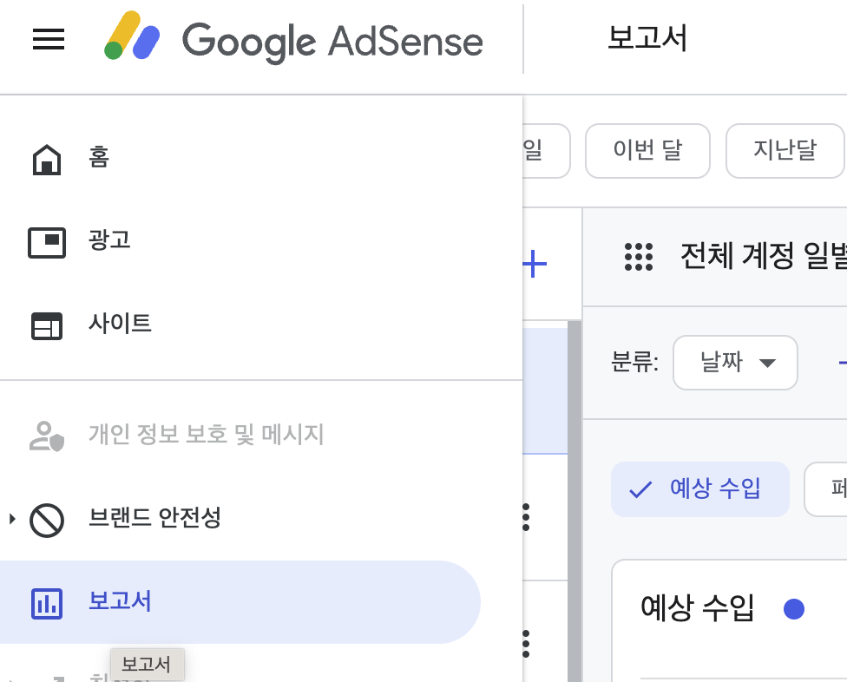Open the 날짜 grouping dropdown
The width and height of the screenshot is (847, 682).
pos(735,363)
